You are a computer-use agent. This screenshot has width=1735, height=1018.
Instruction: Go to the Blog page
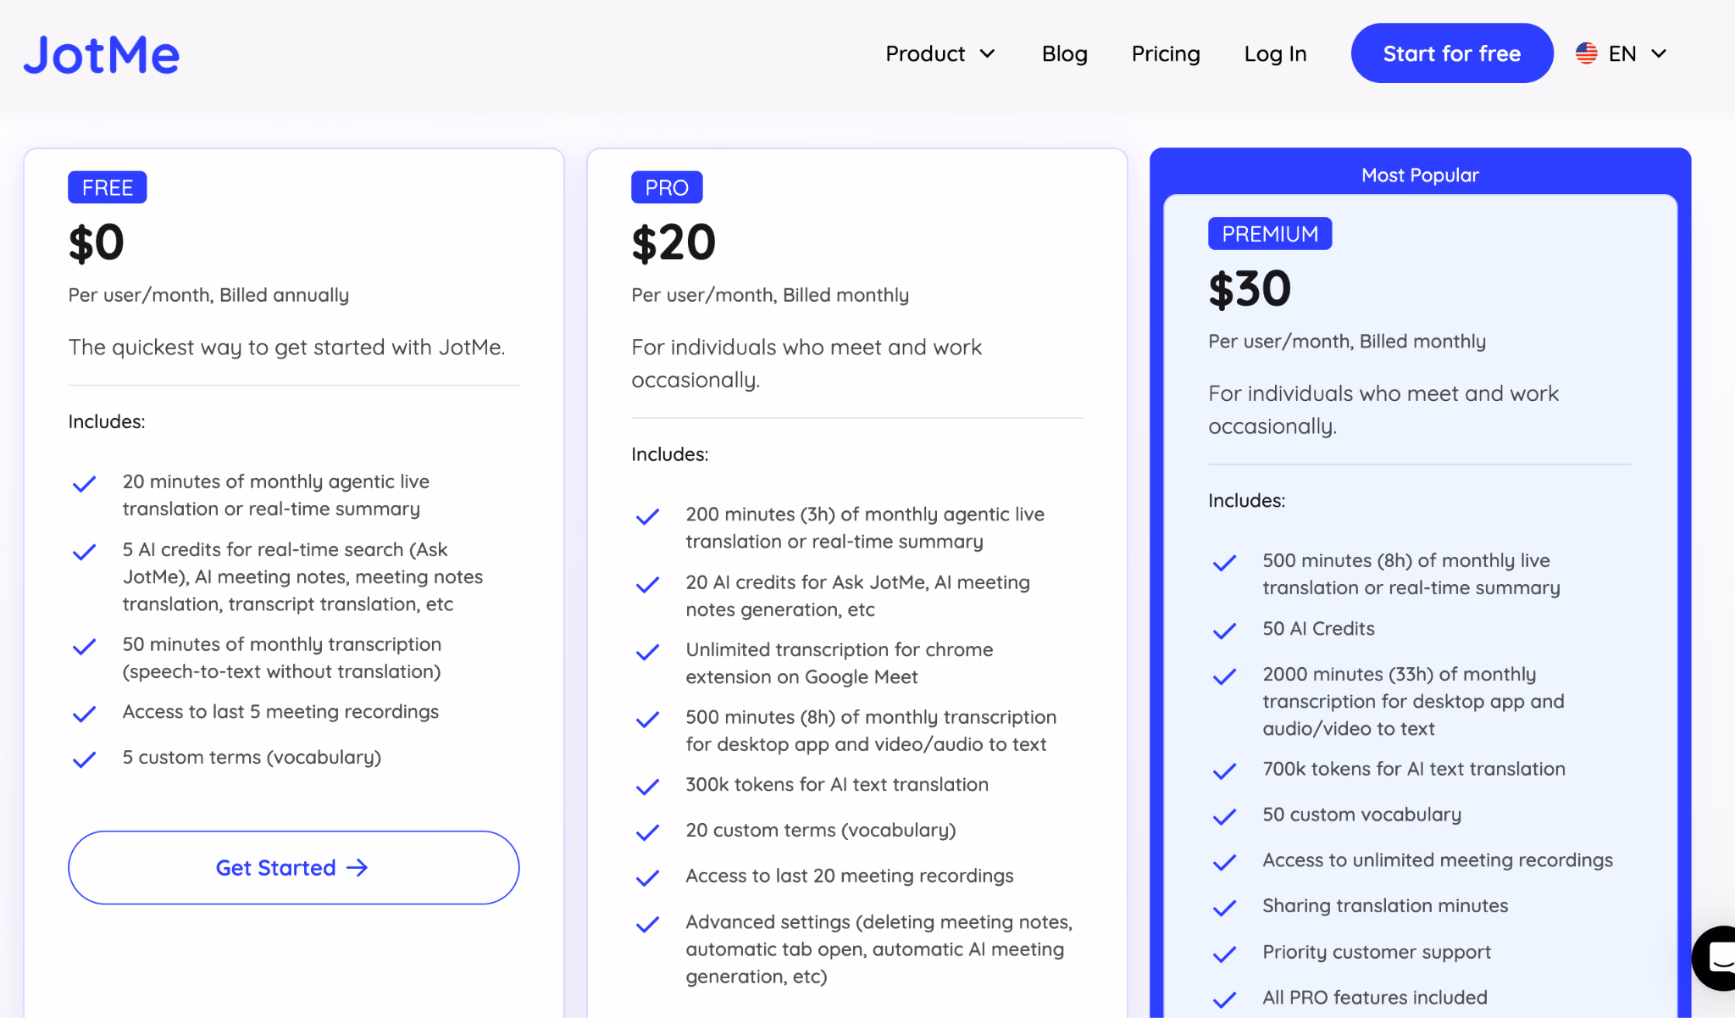(1064, 53)
